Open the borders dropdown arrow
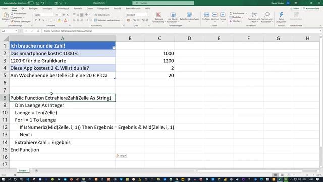323x182 pixels. [x=54, y=20]
